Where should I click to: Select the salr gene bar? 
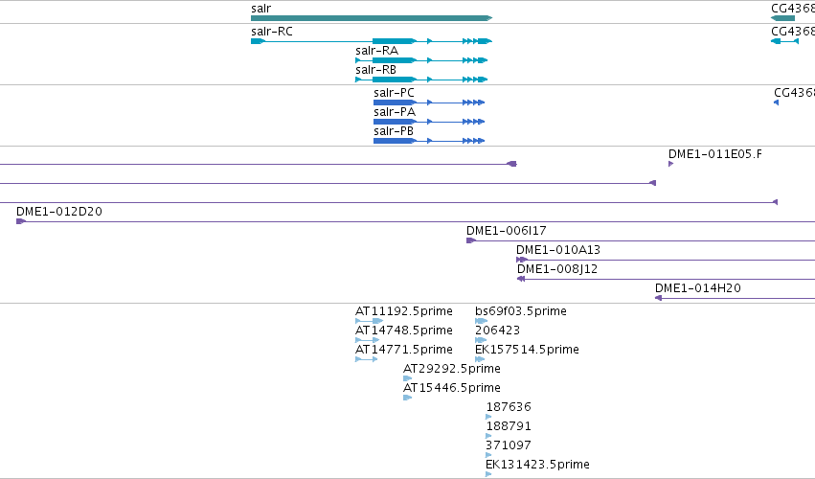pyautogui.click(x=372, y=18)
